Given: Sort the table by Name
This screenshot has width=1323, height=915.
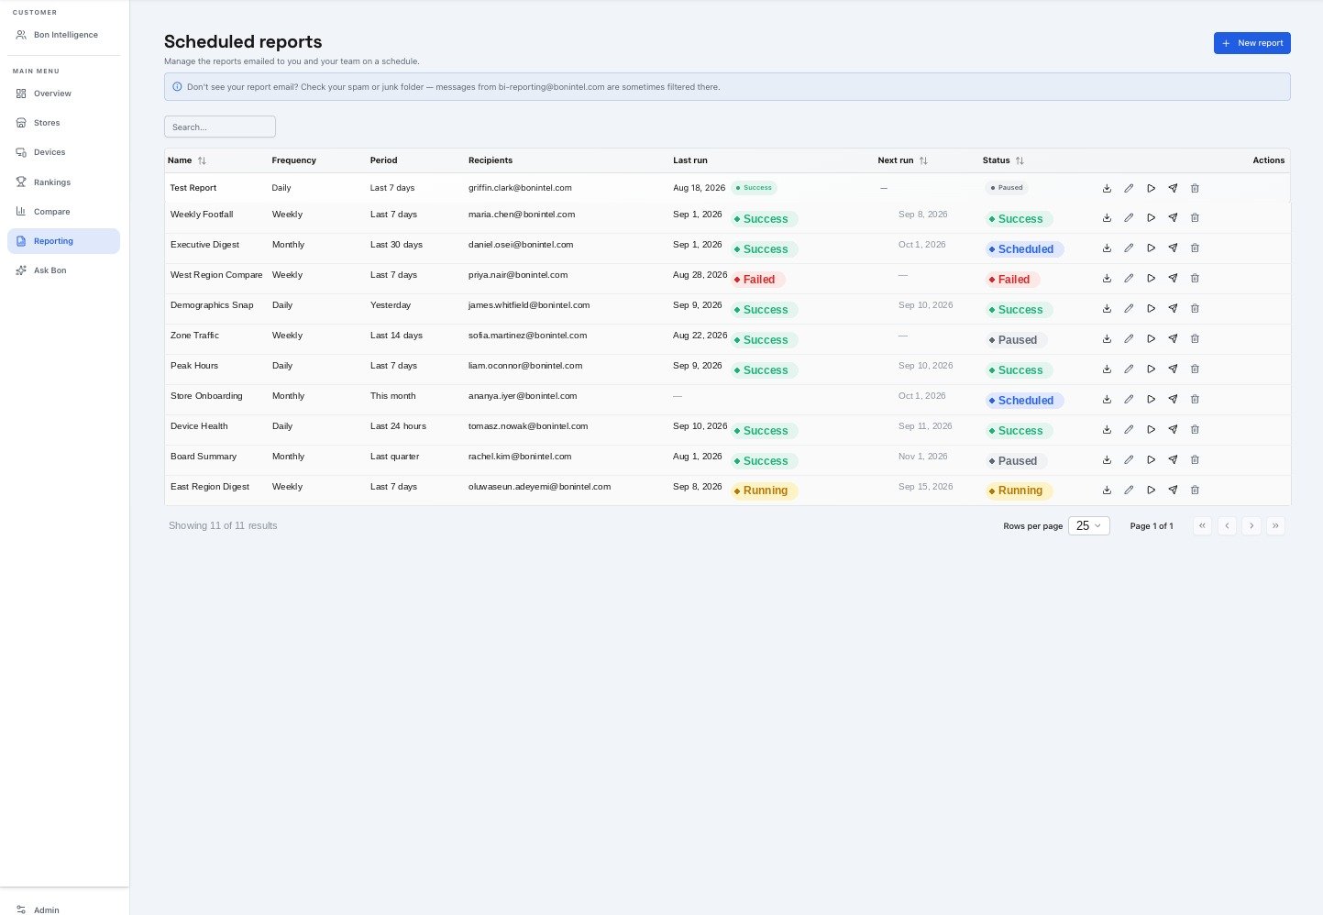Looking at the screenshot, I should coord(187,160).
